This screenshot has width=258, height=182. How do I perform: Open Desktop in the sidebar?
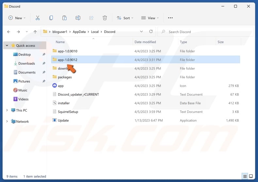[x=24, y=54]
